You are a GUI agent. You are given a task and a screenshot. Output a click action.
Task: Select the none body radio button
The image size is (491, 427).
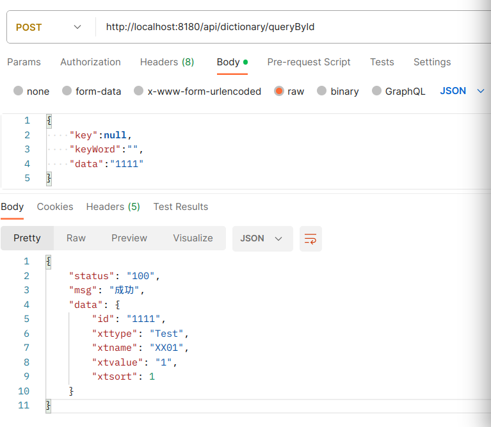pos(19,91)
